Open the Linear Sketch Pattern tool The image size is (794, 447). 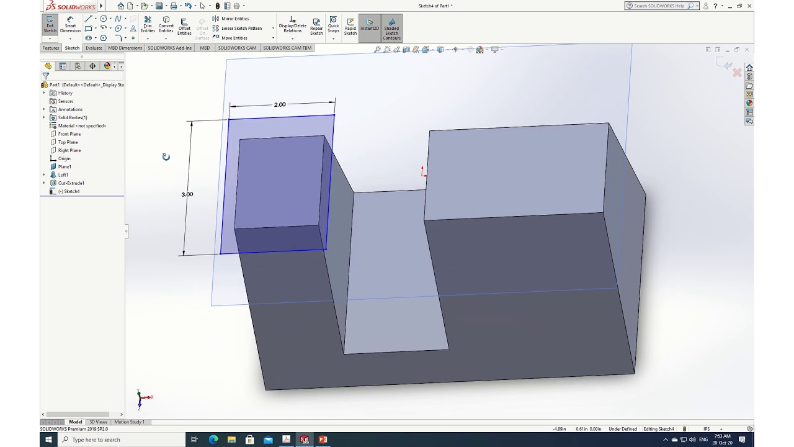click(237, 28)
